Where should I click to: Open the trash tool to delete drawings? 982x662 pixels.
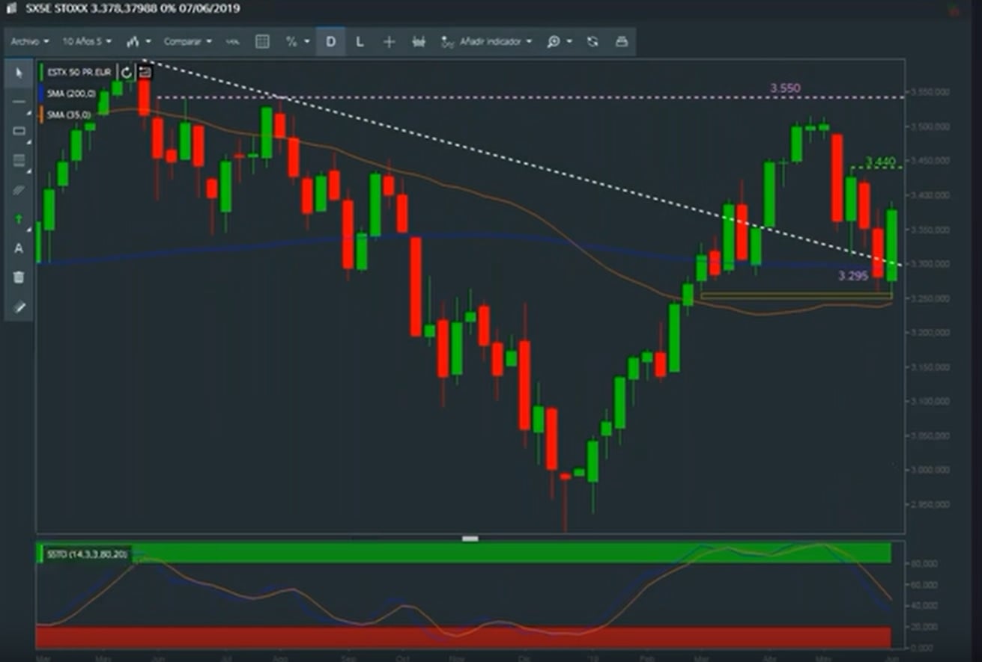[19, 278]
